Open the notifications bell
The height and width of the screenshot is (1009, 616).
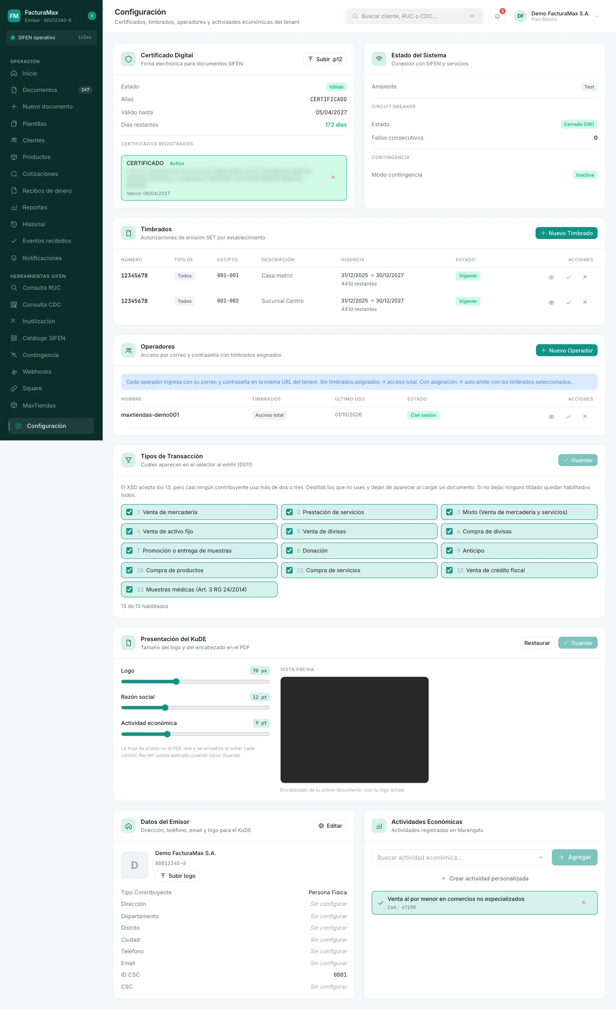coord(497,17)
